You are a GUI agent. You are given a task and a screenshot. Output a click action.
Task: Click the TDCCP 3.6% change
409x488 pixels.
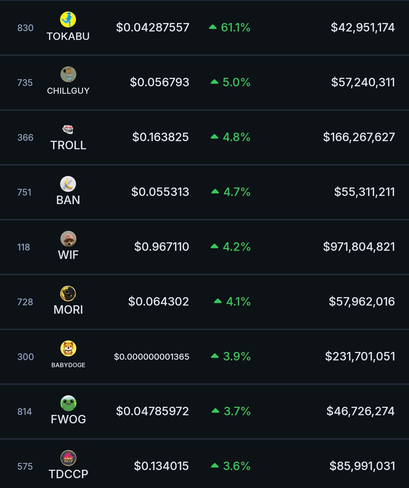(231, 466)
